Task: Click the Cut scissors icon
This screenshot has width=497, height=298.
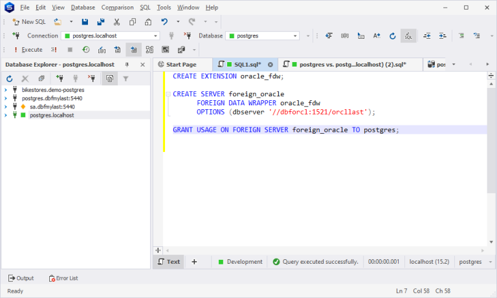Action: (x=116, y=22)
